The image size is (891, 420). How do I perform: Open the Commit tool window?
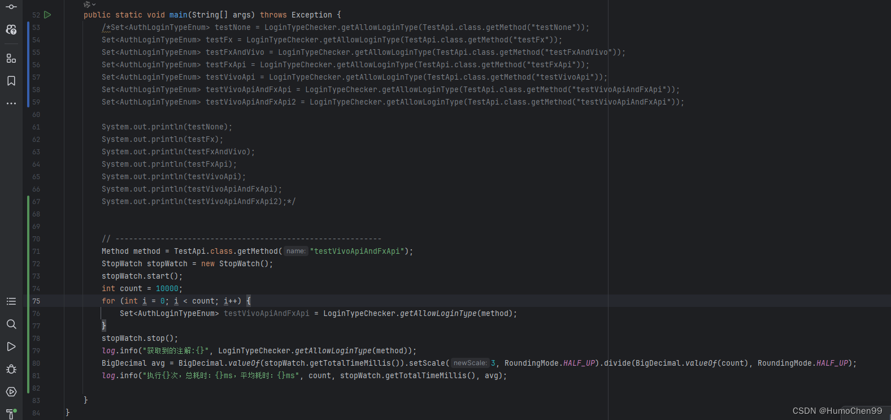11,7
